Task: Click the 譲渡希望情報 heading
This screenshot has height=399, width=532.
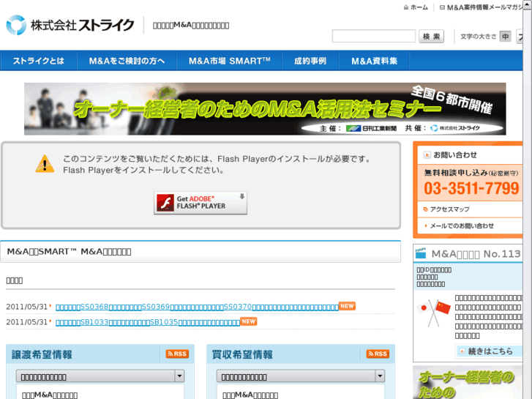Action: click(42, 354)
